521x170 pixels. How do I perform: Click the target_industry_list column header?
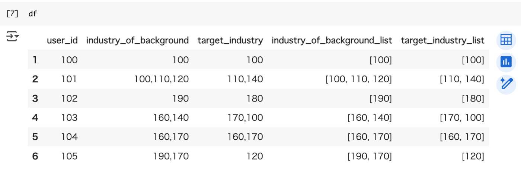[x=442, y=40]
